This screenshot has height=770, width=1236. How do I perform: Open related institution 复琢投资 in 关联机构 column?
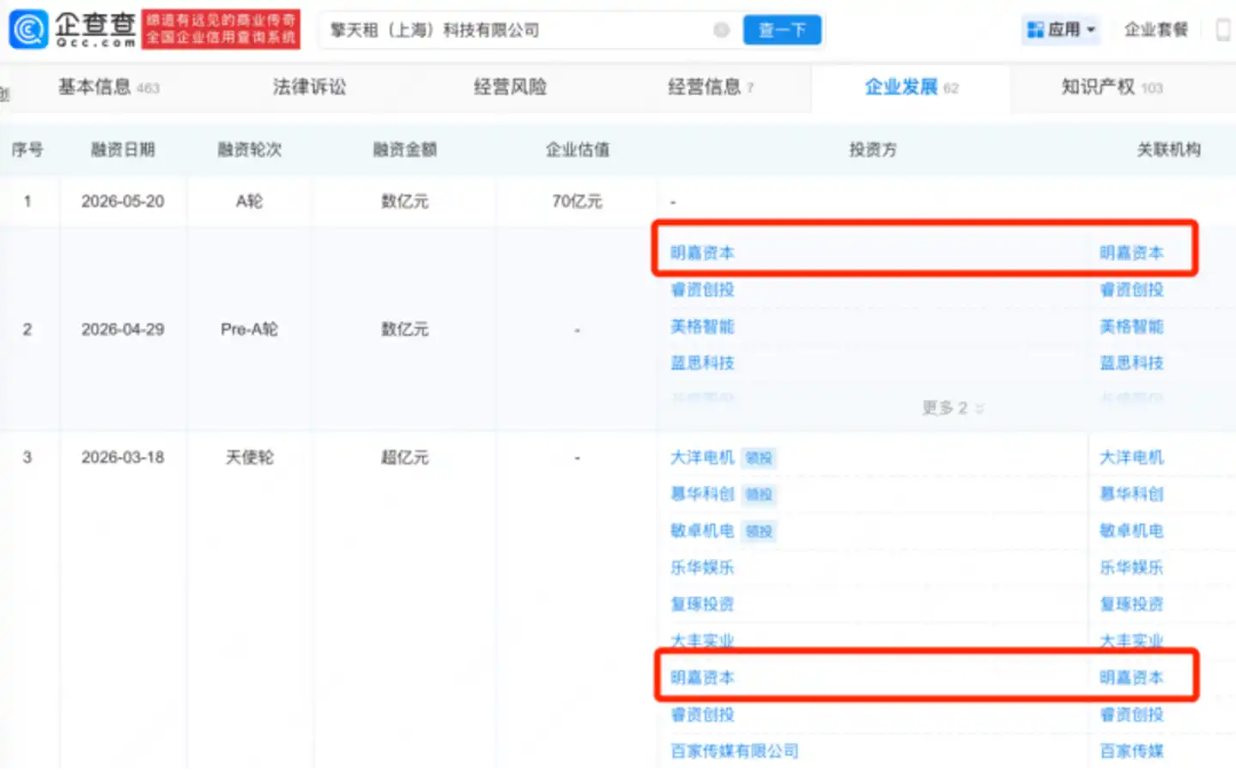pyautogui.click(x=1131, y=605)
